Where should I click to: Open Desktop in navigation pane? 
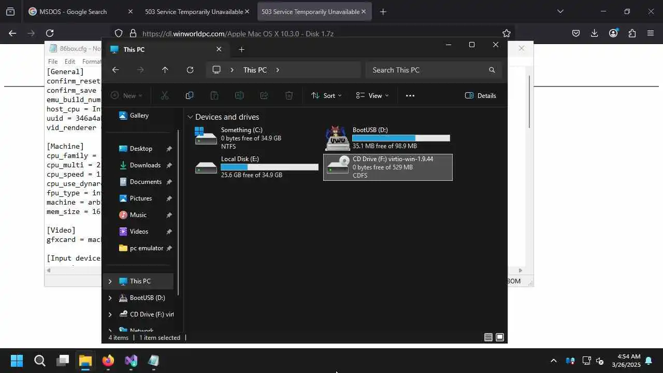tap(141, 149)
